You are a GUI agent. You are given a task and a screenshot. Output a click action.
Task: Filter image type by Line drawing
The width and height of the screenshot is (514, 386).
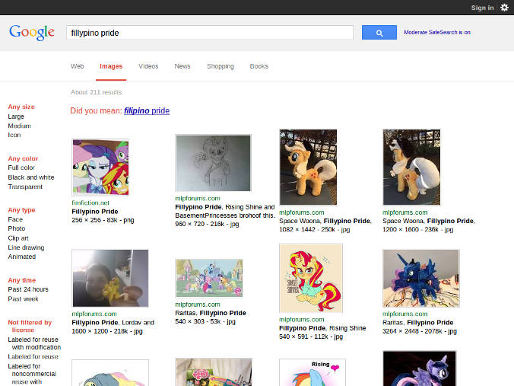(x=26, y=247)
